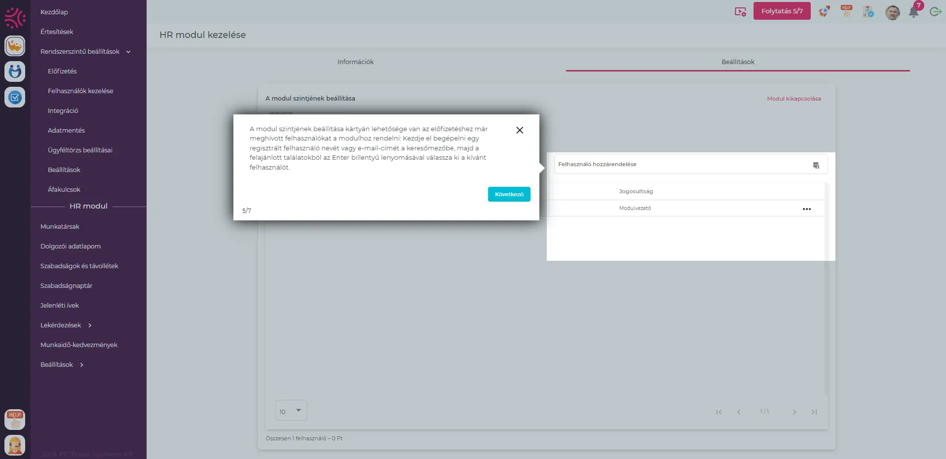Click the Felhasználó hozzárendelése search field

(681, 164)
